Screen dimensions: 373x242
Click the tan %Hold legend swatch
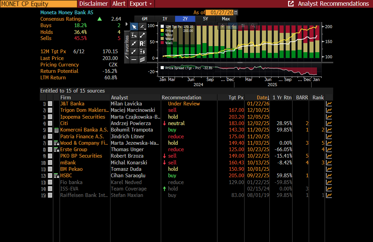tap(162, 39)
